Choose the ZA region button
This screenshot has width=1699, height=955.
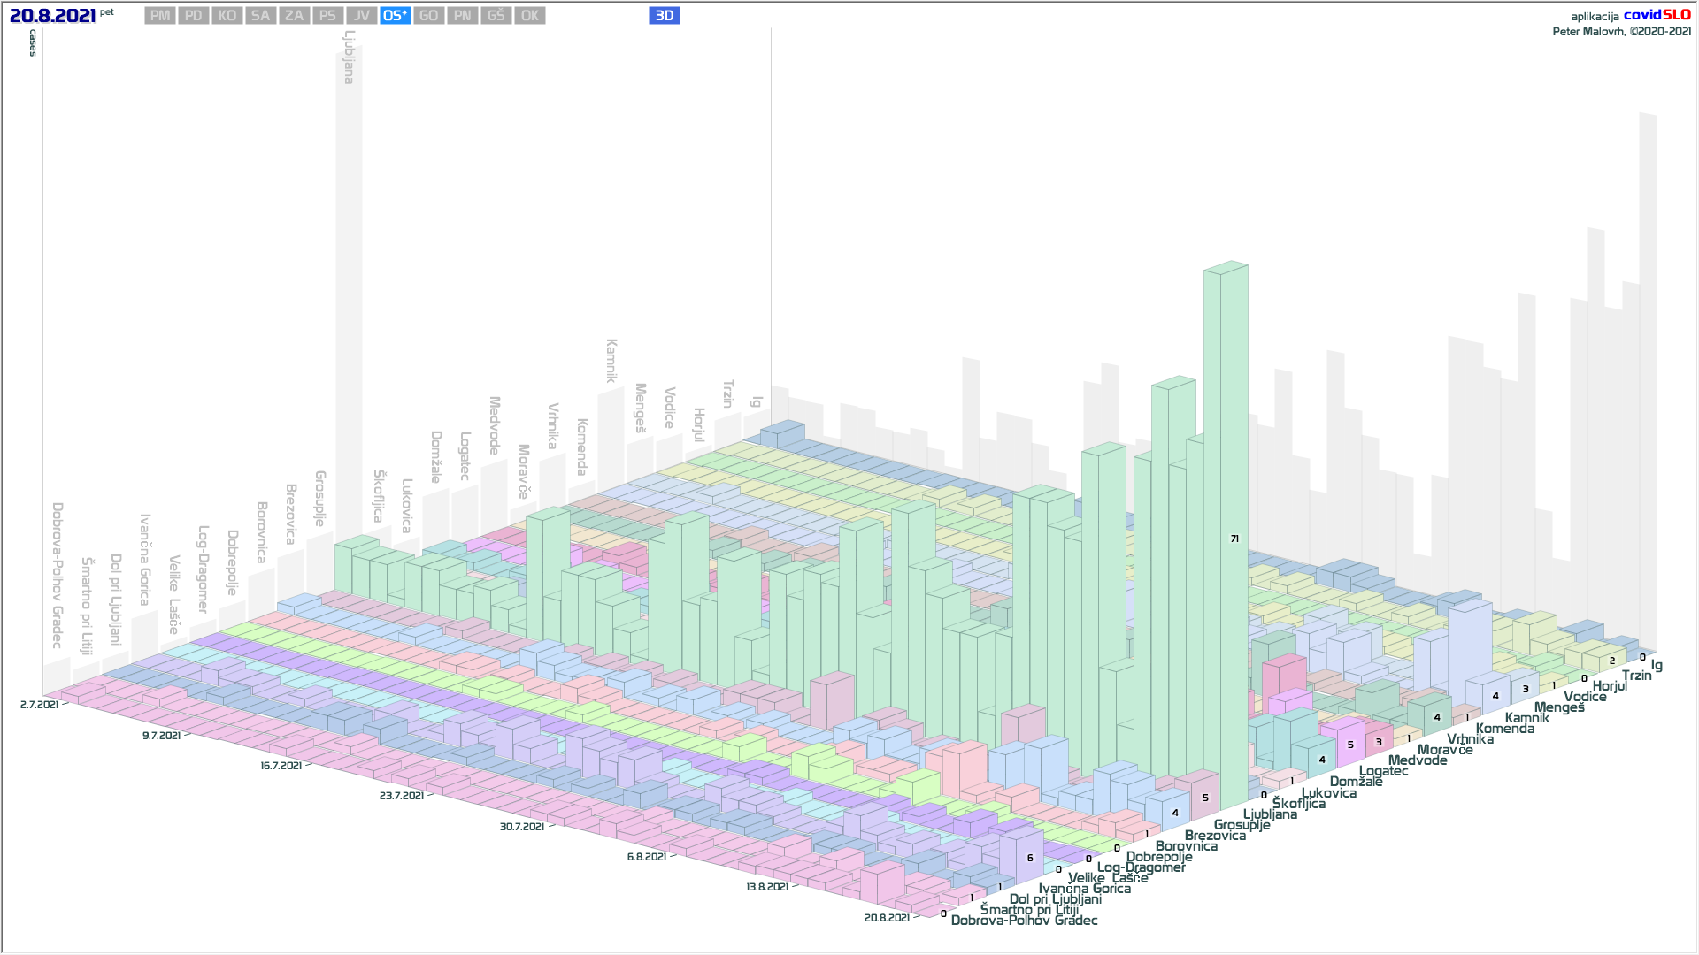tap(294, 16)
